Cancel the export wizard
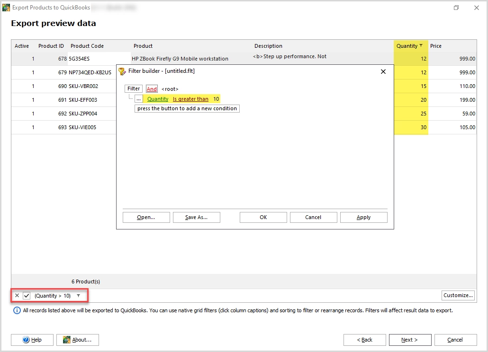488x352 pixels. pyautogui.click(x=455, y=340)
